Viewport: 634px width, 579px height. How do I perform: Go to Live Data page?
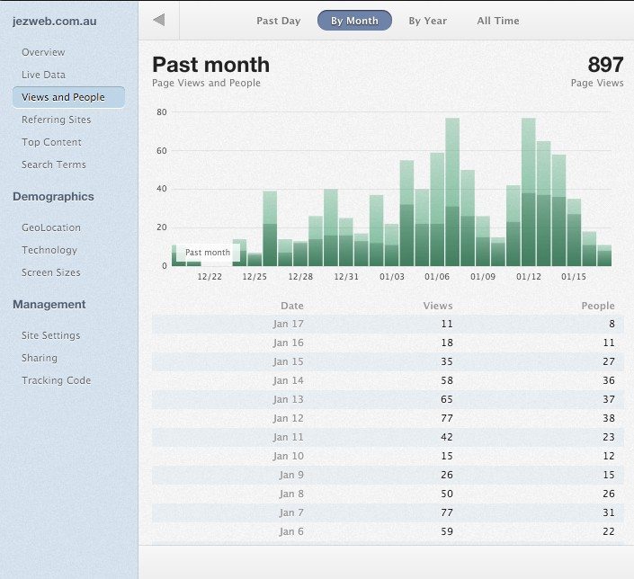[43, 75]
